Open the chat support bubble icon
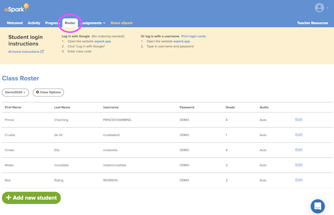The width and height of the screenshot is (334, 215). point(318,206)
